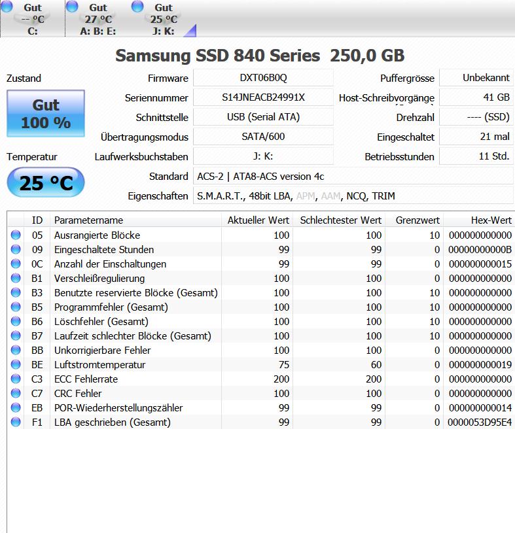This screenshot has height=533, width=515.
Task: Click status orb of Anzahl der Einschaltungen row
Action: [16, 264]
